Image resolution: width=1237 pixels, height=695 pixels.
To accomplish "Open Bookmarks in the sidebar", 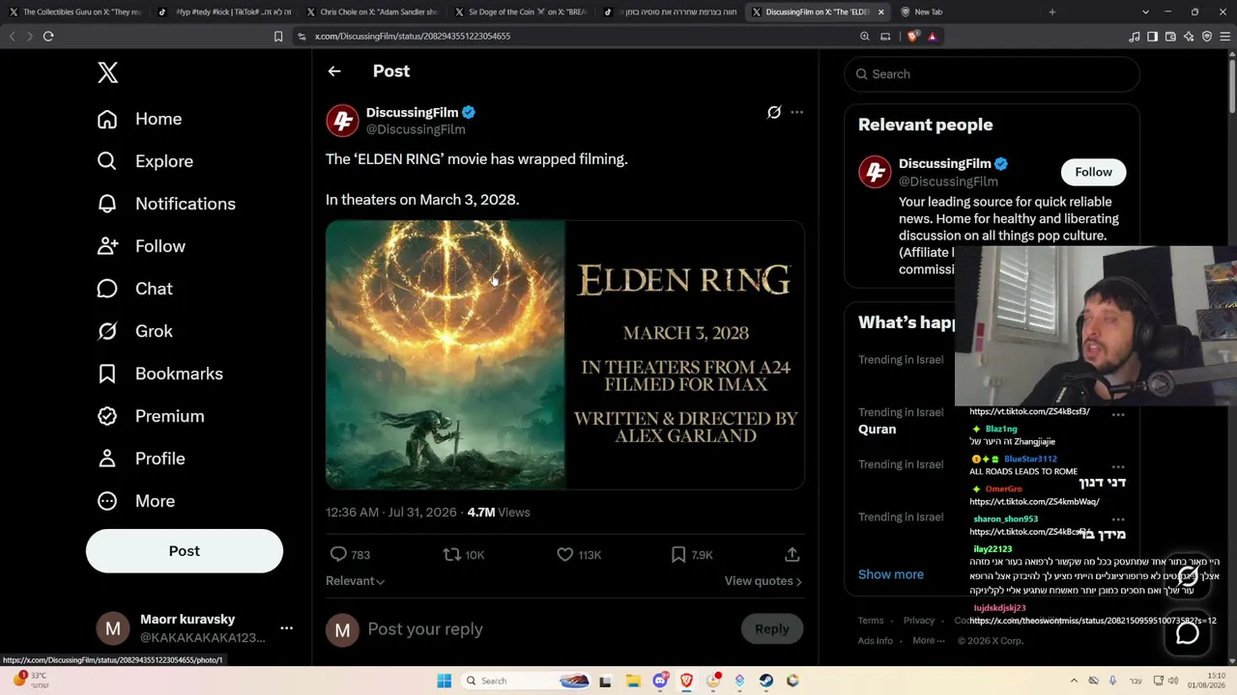I will tap(159, 374).
